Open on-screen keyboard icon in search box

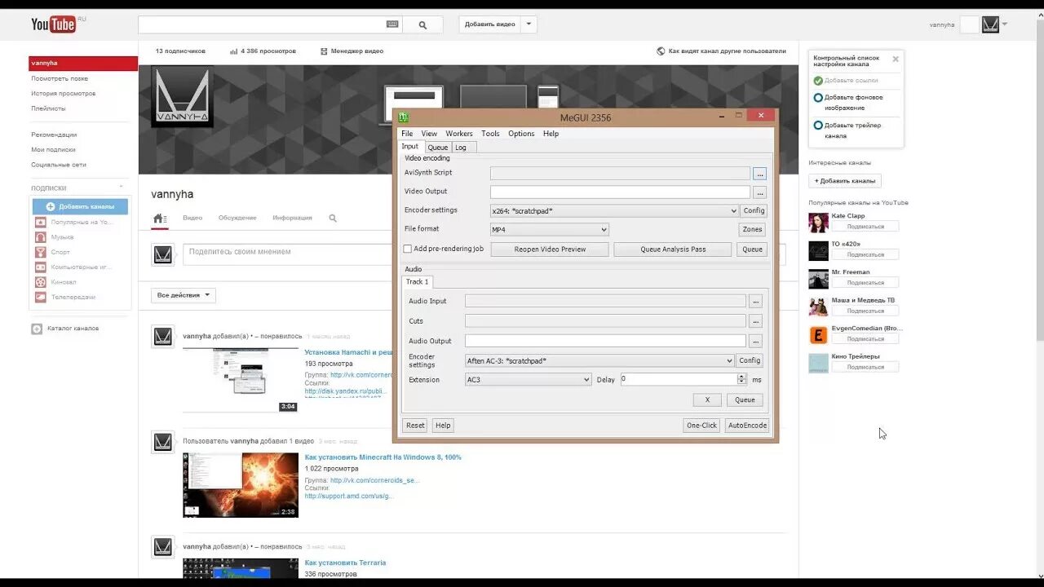[x=392, y=24]
